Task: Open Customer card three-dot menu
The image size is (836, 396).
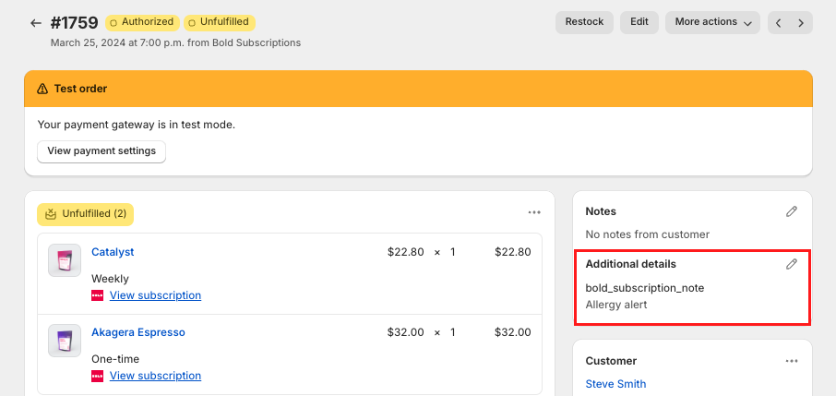Action: pos(792,361)
